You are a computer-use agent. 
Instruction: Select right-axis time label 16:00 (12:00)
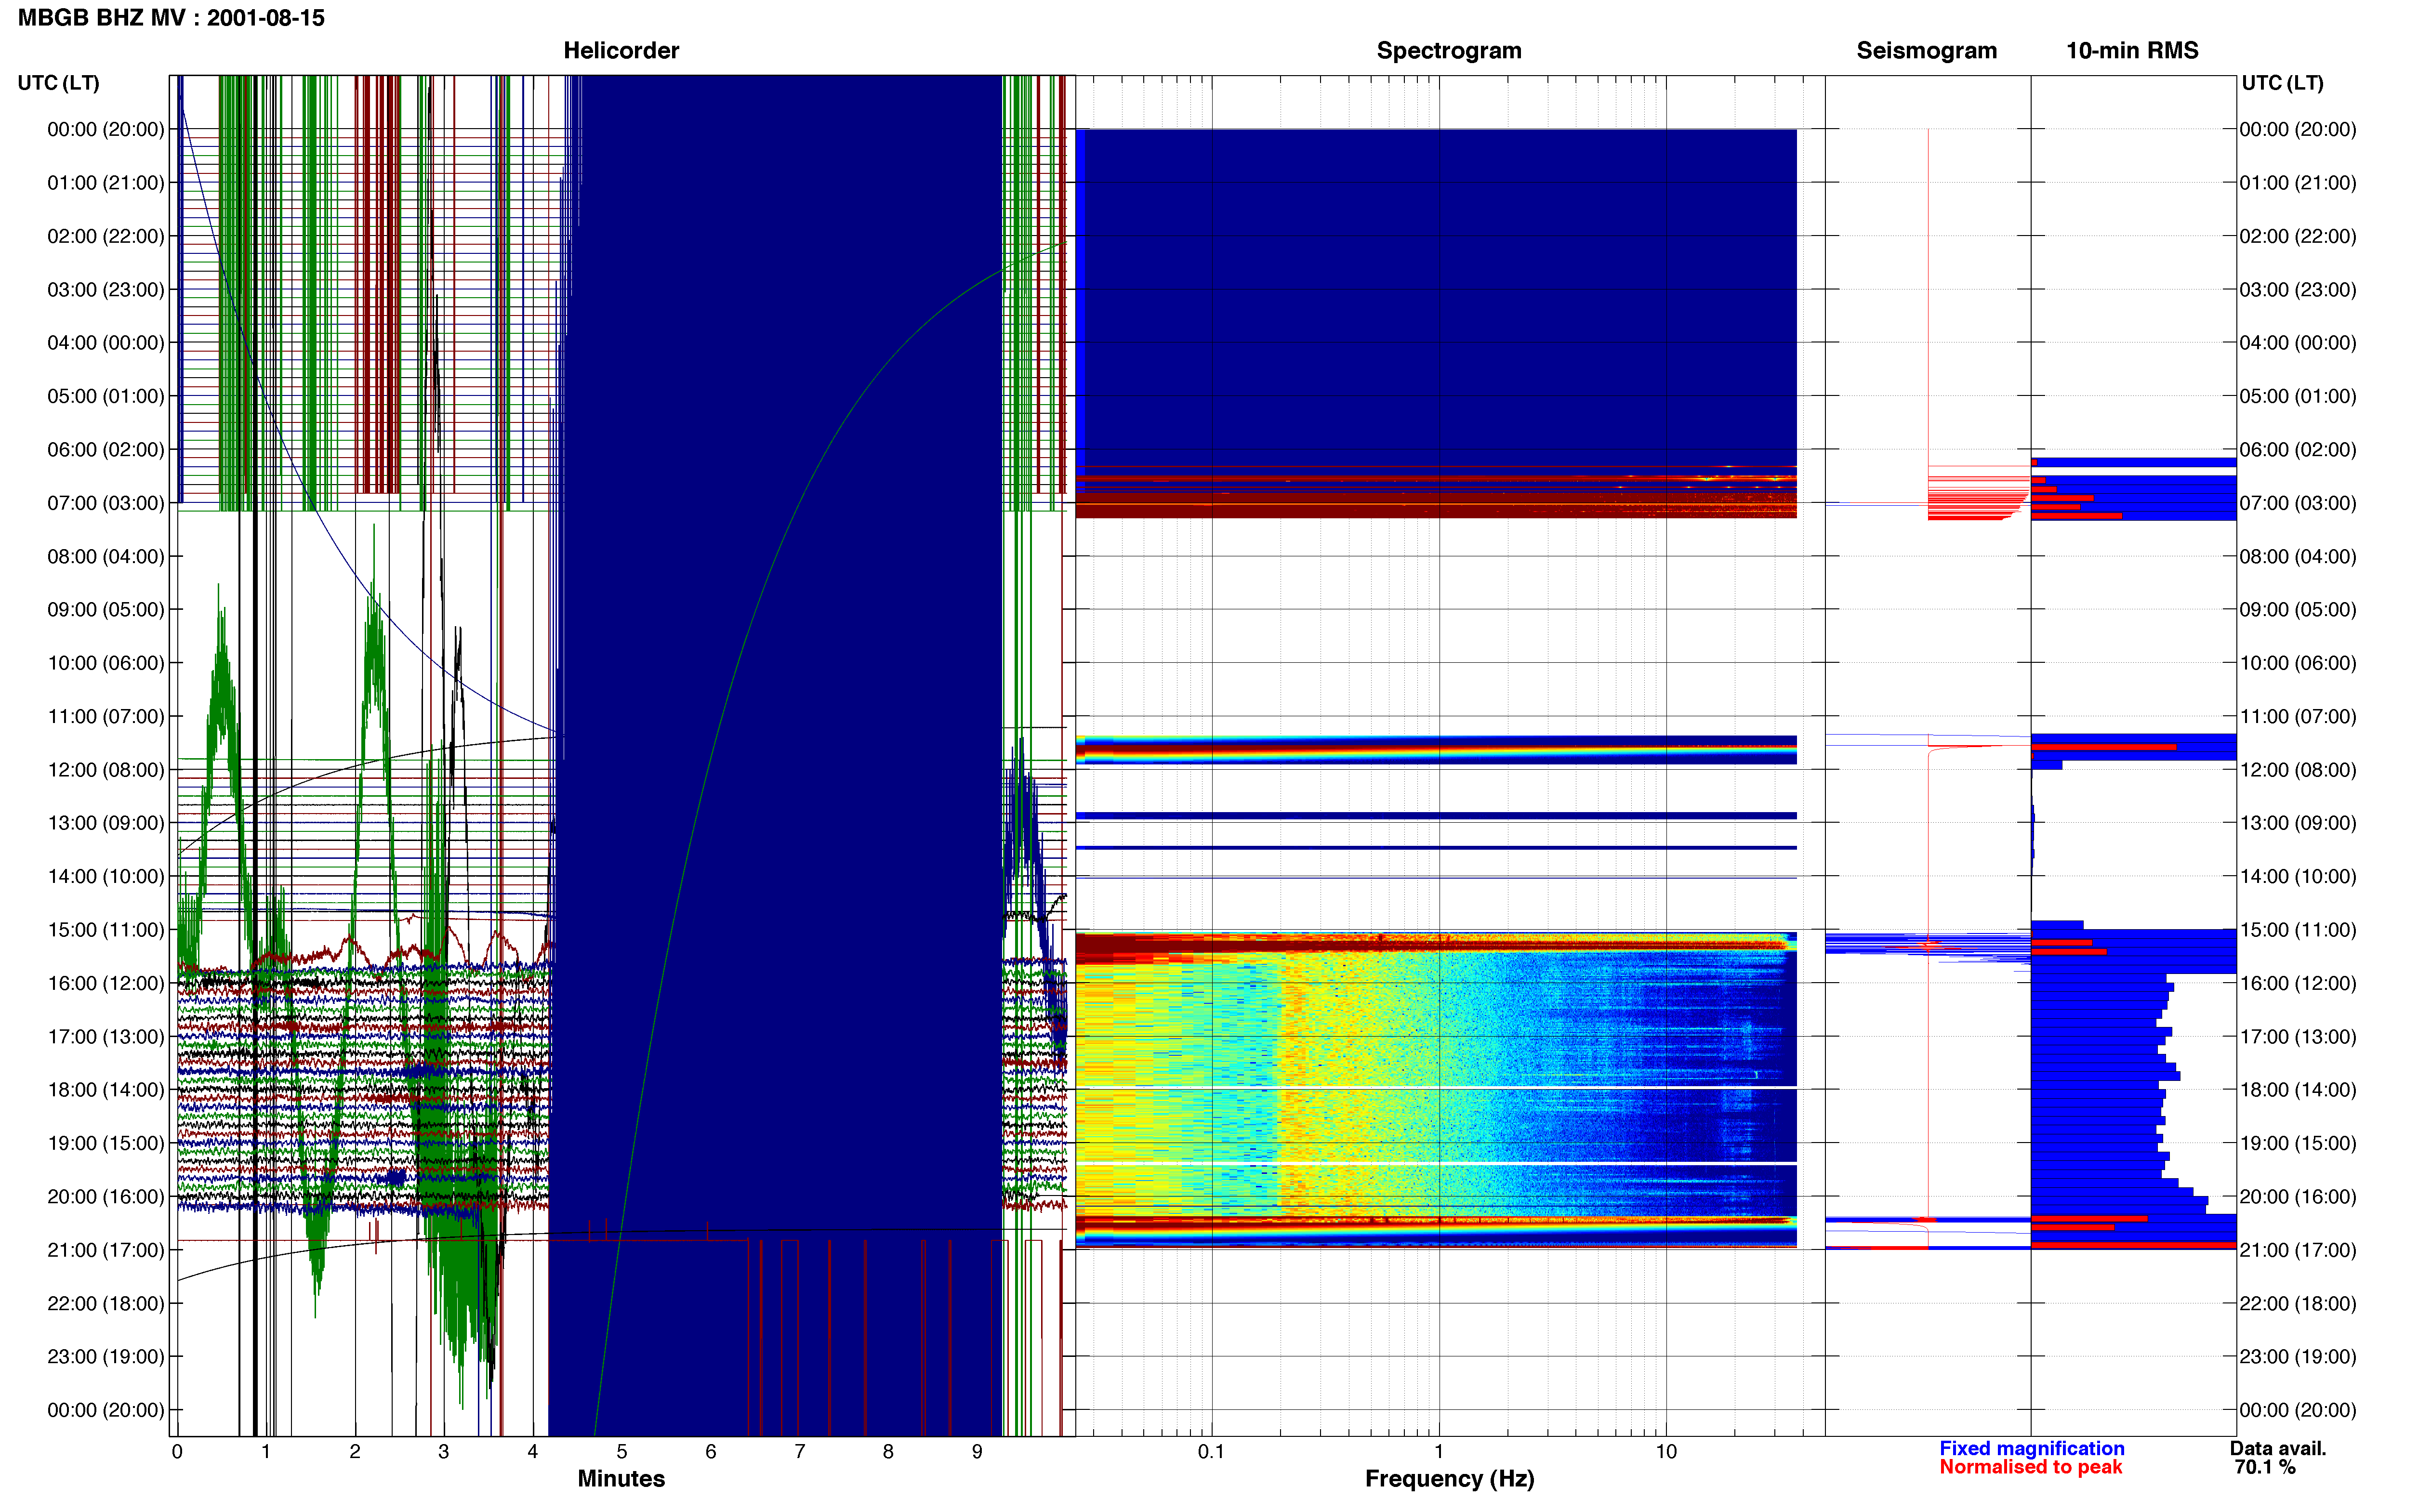point(2298,983)
